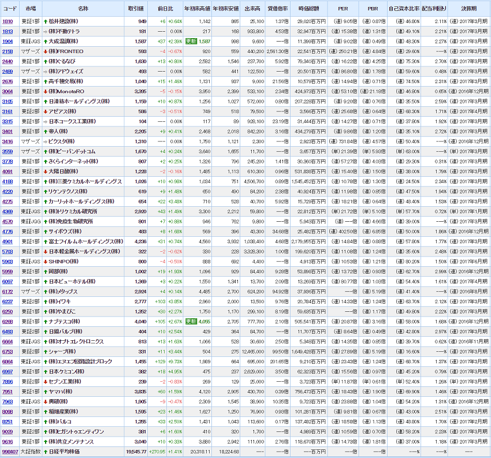This screenshot has width=491, height=458.
Task: Click the green 更新 badge in the 大成温調 row
Action: coord(191,42)
